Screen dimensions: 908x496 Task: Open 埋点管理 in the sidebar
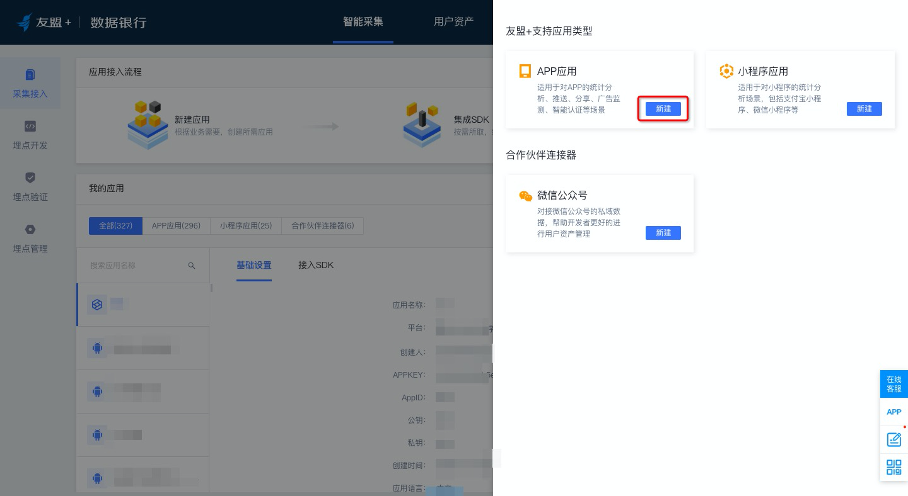pos(30,238)
